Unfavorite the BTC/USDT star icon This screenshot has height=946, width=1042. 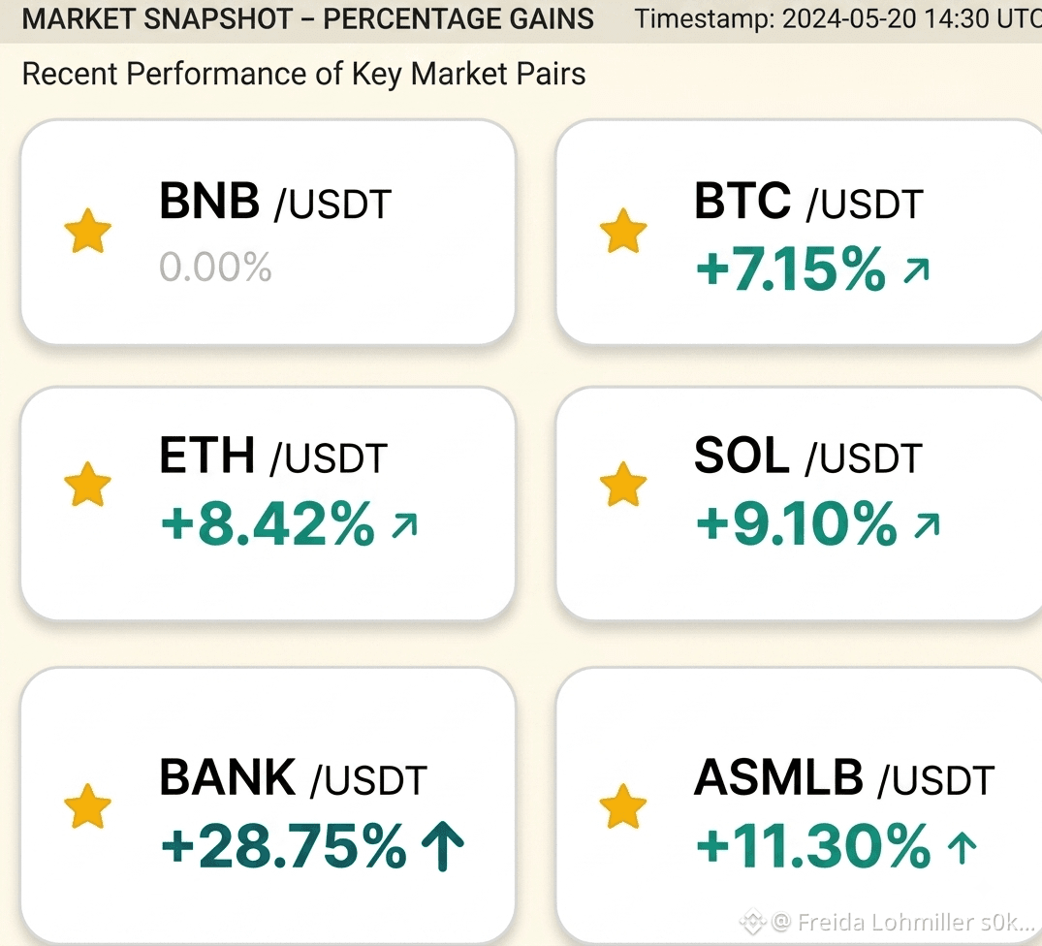pyautogui.click(x=623, y=232)
